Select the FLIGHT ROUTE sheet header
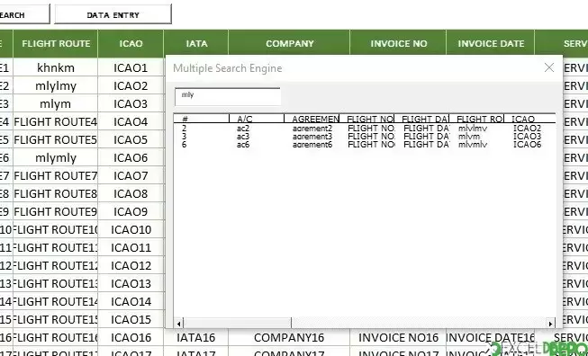The height and width of the screenshot is (356, 588). pos(56,43)
